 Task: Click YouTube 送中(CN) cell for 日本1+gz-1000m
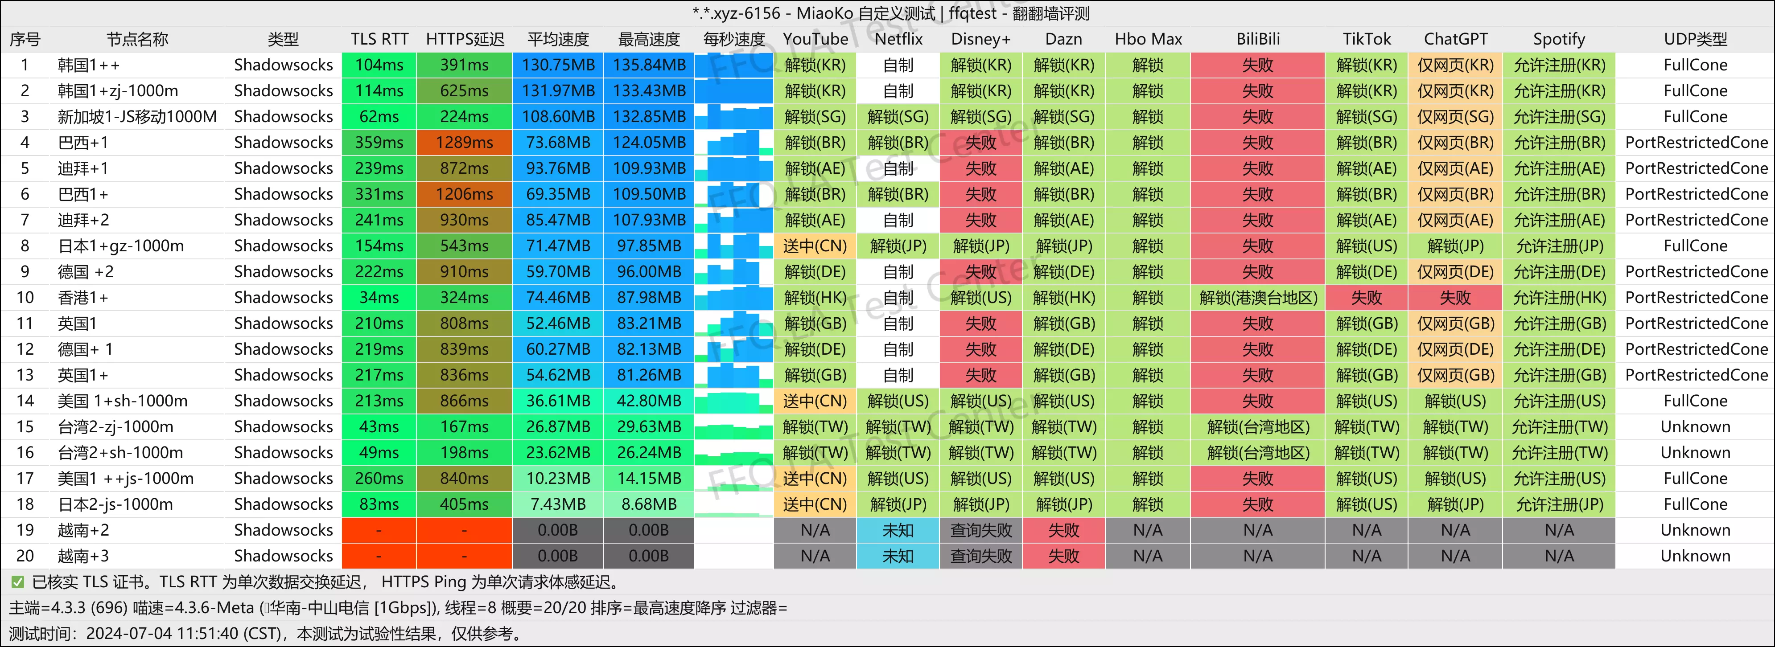pyautogui.click(x=815, y=246)
